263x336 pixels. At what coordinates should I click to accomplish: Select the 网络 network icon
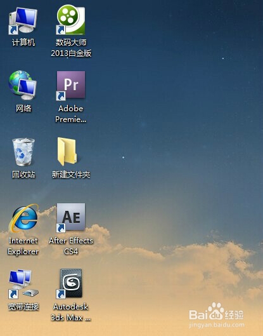[23, 85]
